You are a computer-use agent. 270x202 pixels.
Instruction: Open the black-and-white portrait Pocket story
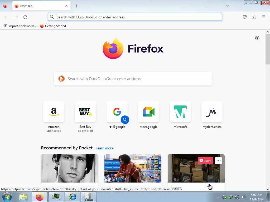click(x=70, y=168)
